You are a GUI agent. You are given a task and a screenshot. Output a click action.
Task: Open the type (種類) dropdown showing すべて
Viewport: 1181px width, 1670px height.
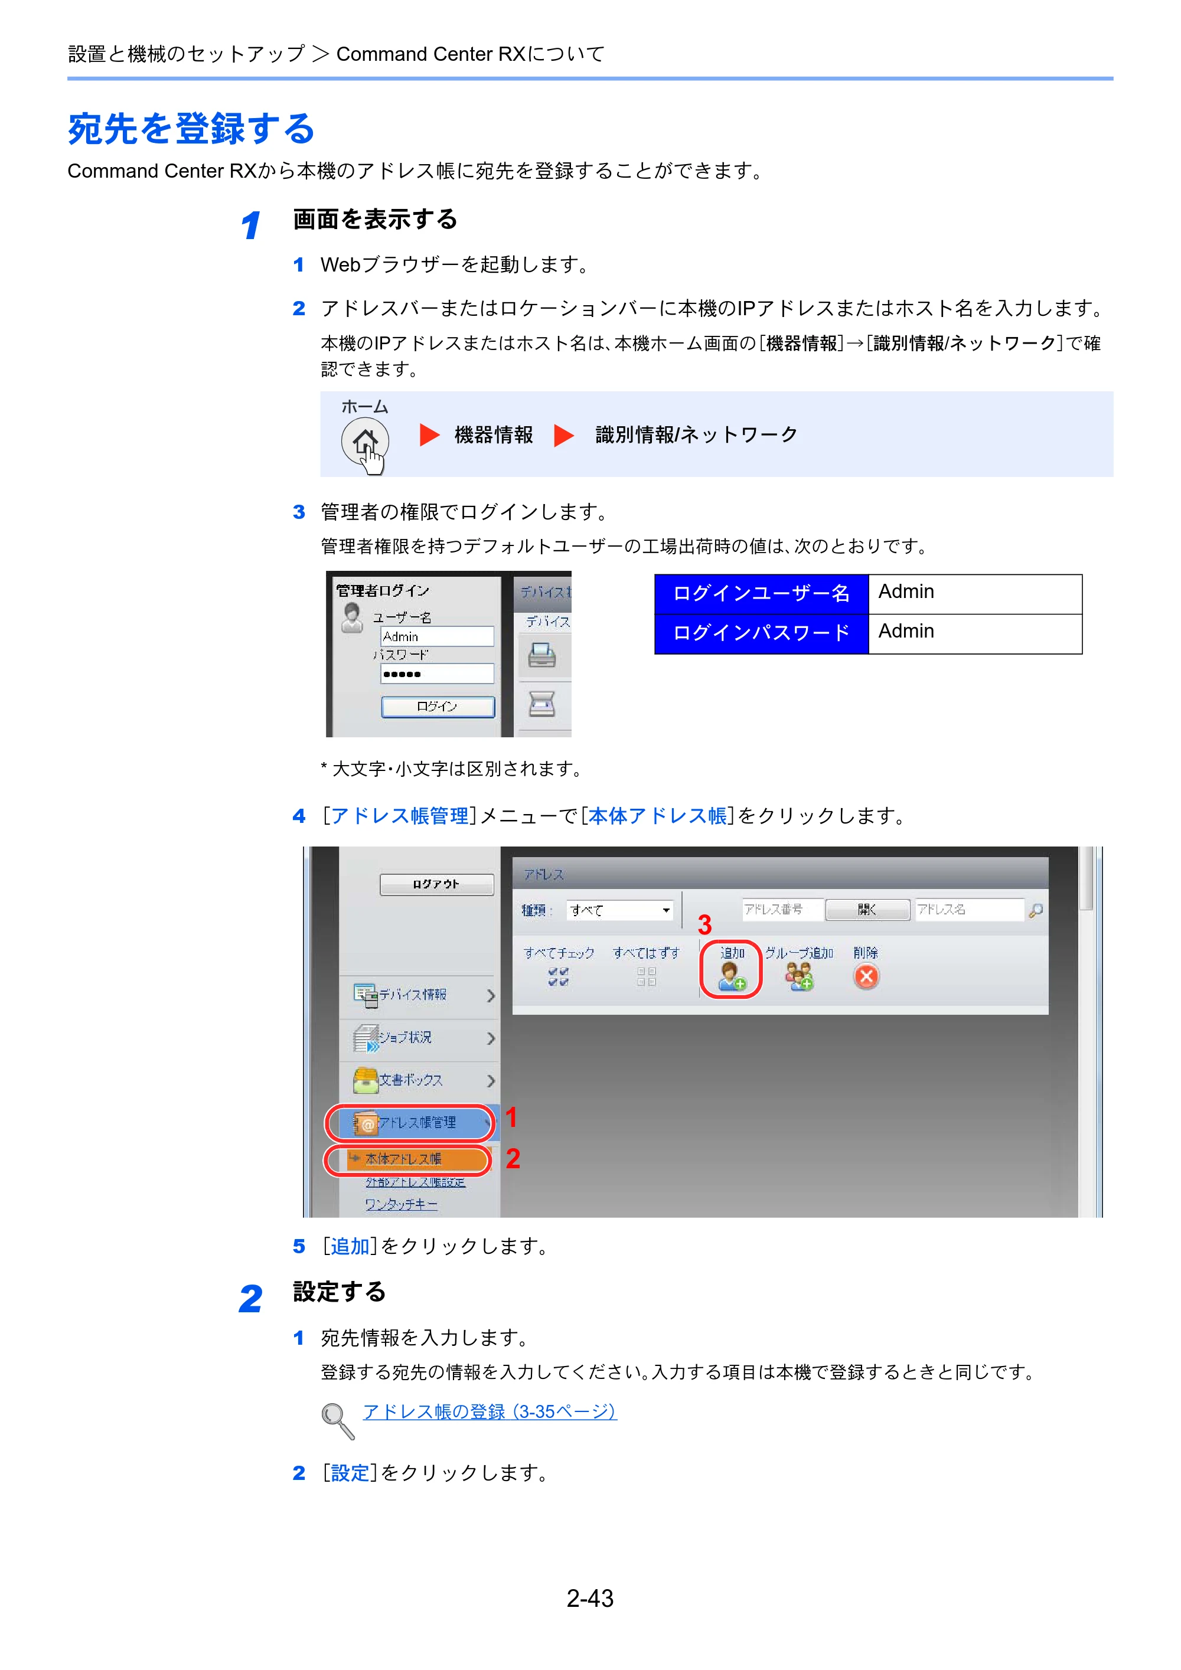[x=620, y=910]
